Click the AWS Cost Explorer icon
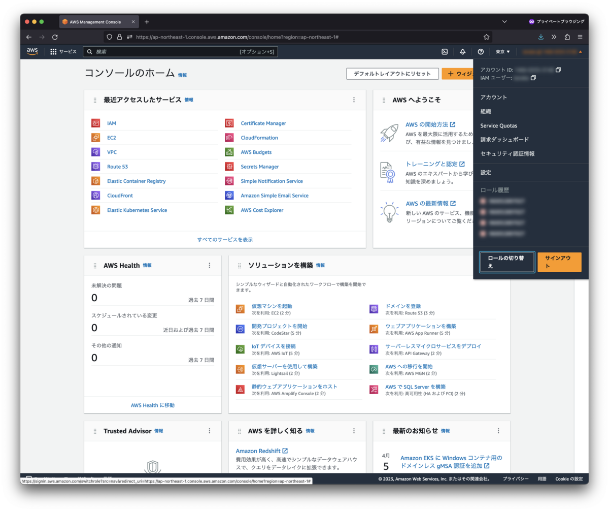This screenshot has height=511, width=609. [x=229, y=210]
